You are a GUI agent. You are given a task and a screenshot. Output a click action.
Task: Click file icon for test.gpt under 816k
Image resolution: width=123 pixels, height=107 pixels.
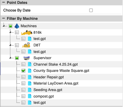pyautogui.click(x=30, y=39)
